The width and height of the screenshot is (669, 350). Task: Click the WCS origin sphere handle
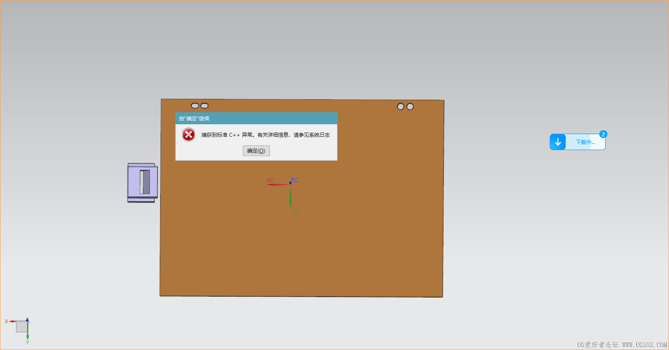(290, 183)
